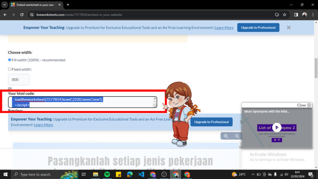Viewport: 318px width, 179px height.
Task: Show hidden system tray icons
Action: (x=253, y=175)
